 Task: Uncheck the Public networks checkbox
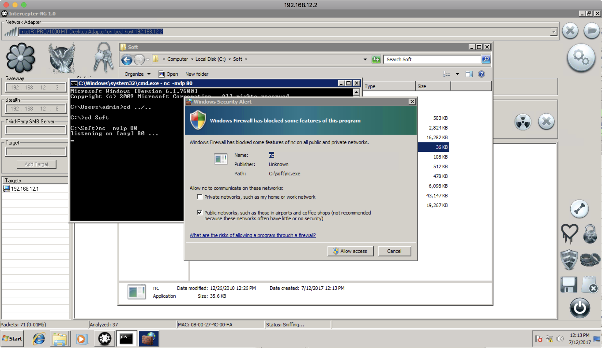[199, 212]
